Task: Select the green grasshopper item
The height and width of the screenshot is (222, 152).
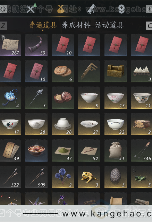Action: coord(141,177)
